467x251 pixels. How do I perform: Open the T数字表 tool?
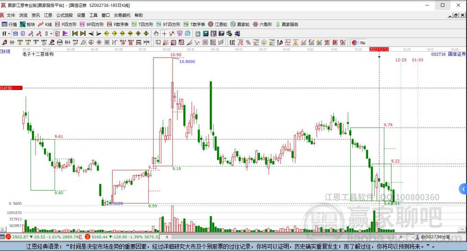[194, 25]
